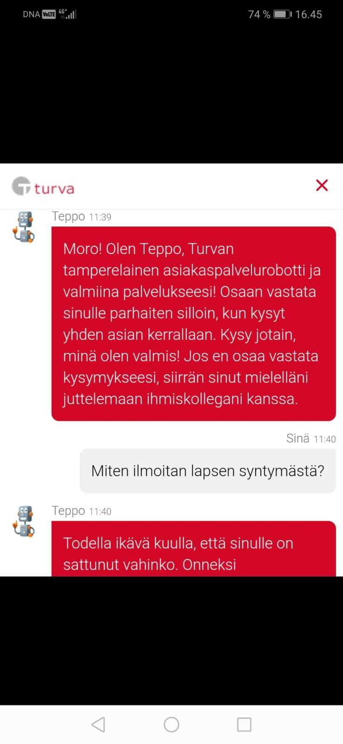The height and width of the screenshot is (744, 343).
Task: Tap the Android home circle button
Action: pyautogui.click(x=171, y=724)
